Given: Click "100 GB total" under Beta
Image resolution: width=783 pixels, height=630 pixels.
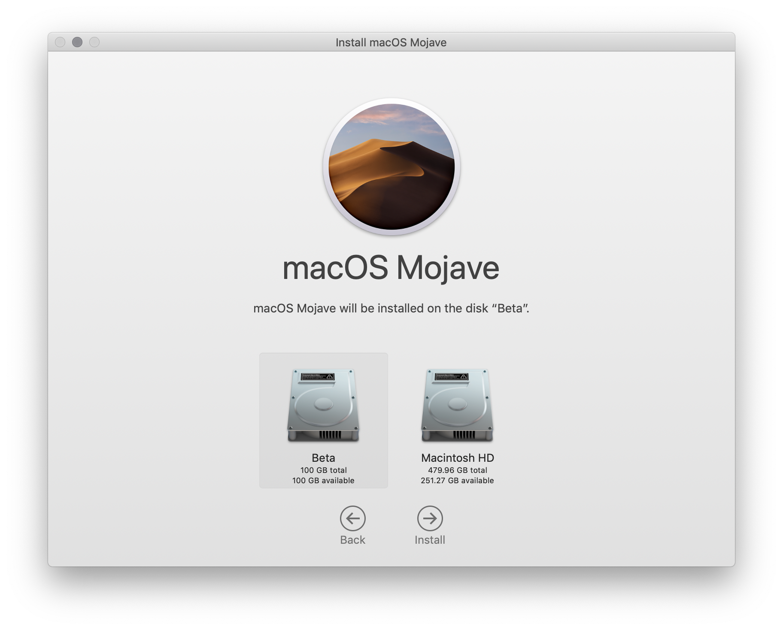Looking at the screenshot, I should point(324,470).
